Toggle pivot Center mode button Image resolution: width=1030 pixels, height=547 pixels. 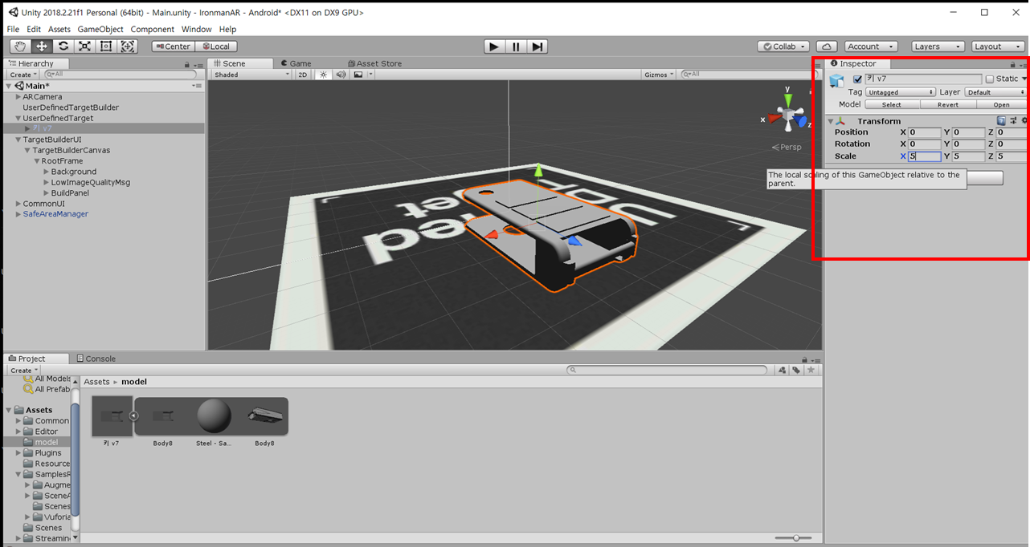(174, 47)
